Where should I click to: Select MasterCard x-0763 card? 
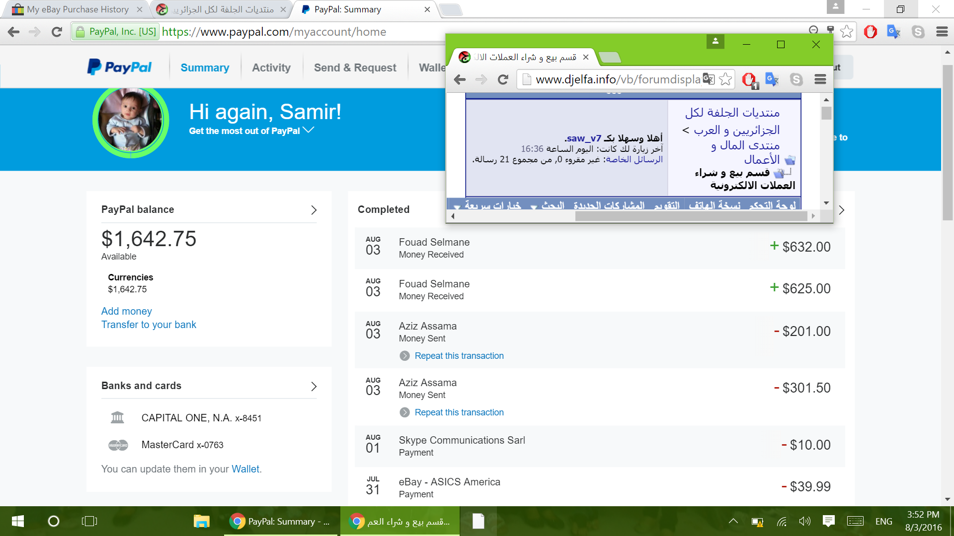(x=182, y=445)
